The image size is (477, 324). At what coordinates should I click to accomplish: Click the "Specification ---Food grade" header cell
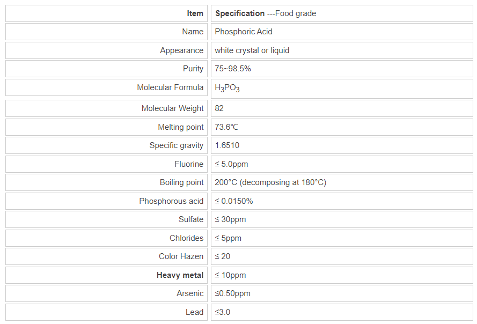coord(266,13)
